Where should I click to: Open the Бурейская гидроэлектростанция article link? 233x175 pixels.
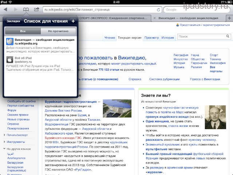pos(71,102)
